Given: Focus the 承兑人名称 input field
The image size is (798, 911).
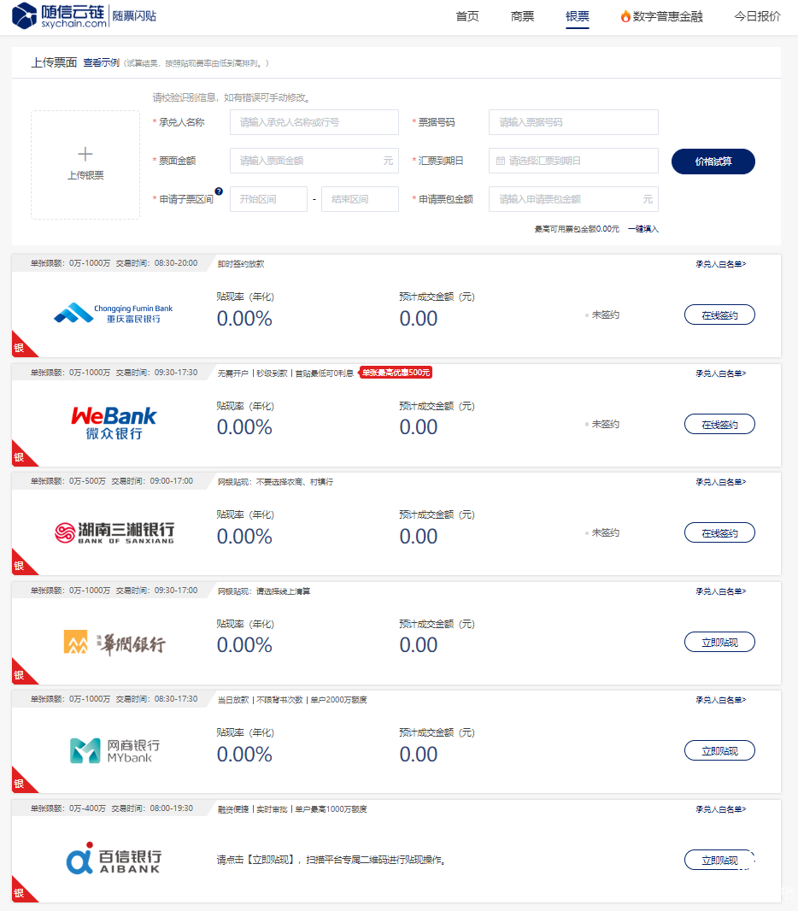Looking at the screenshot, I should [x=314, y=122].
